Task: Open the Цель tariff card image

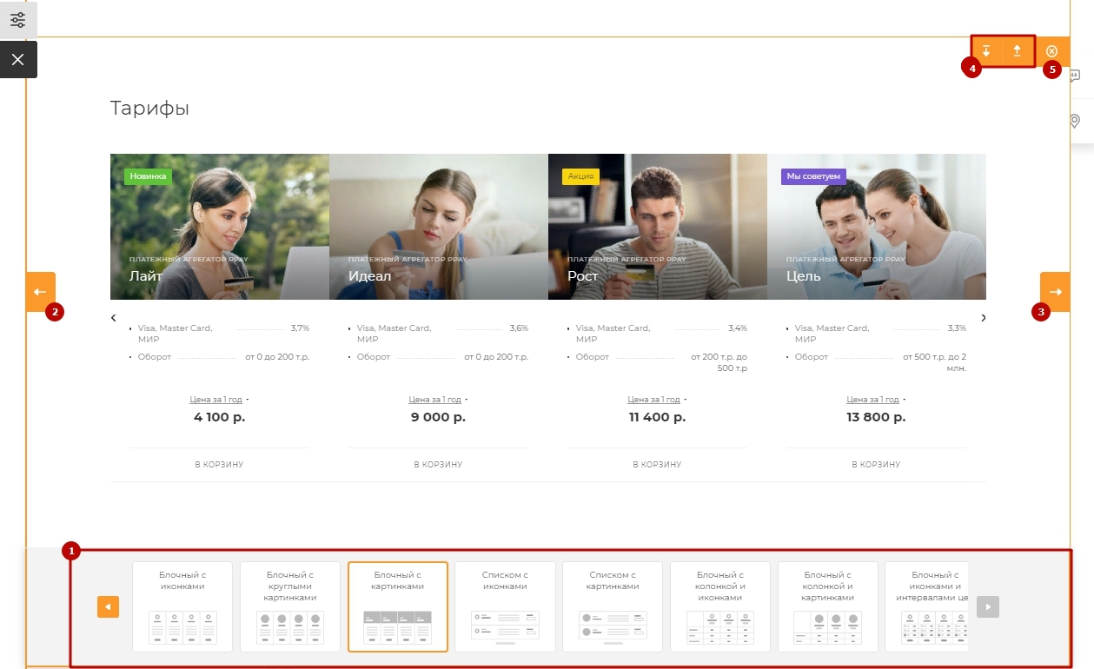Action: pyautogui.click(x=877, y=227)
